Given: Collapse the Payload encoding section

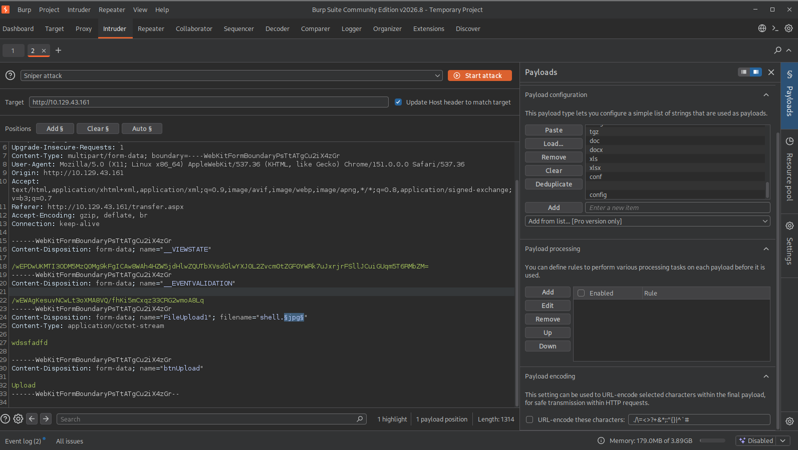Looking at the screenshot, I should 766,376.
